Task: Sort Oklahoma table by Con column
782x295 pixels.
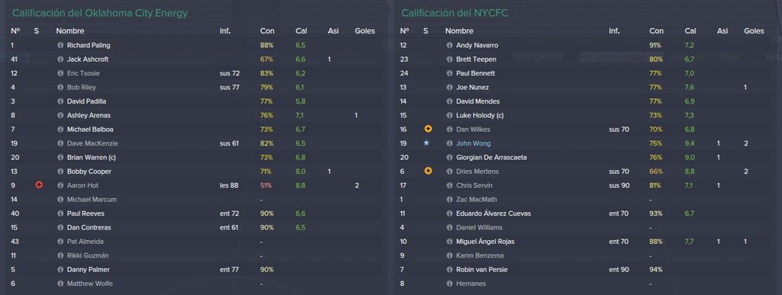Action: click(x=267, y=30)
